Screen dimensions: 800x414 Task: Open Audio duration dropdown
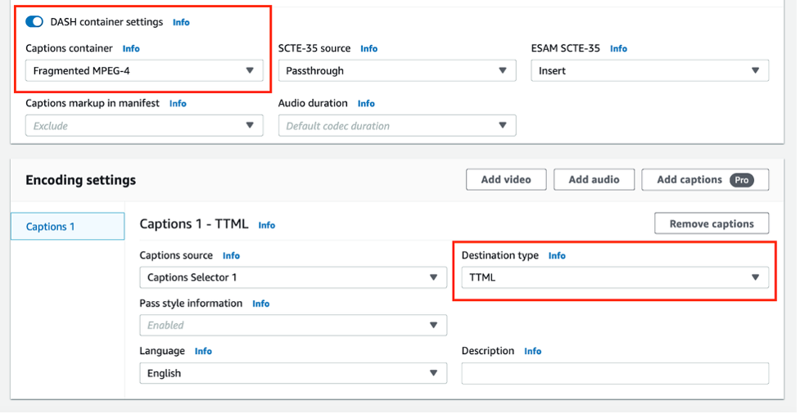point(397,125)
